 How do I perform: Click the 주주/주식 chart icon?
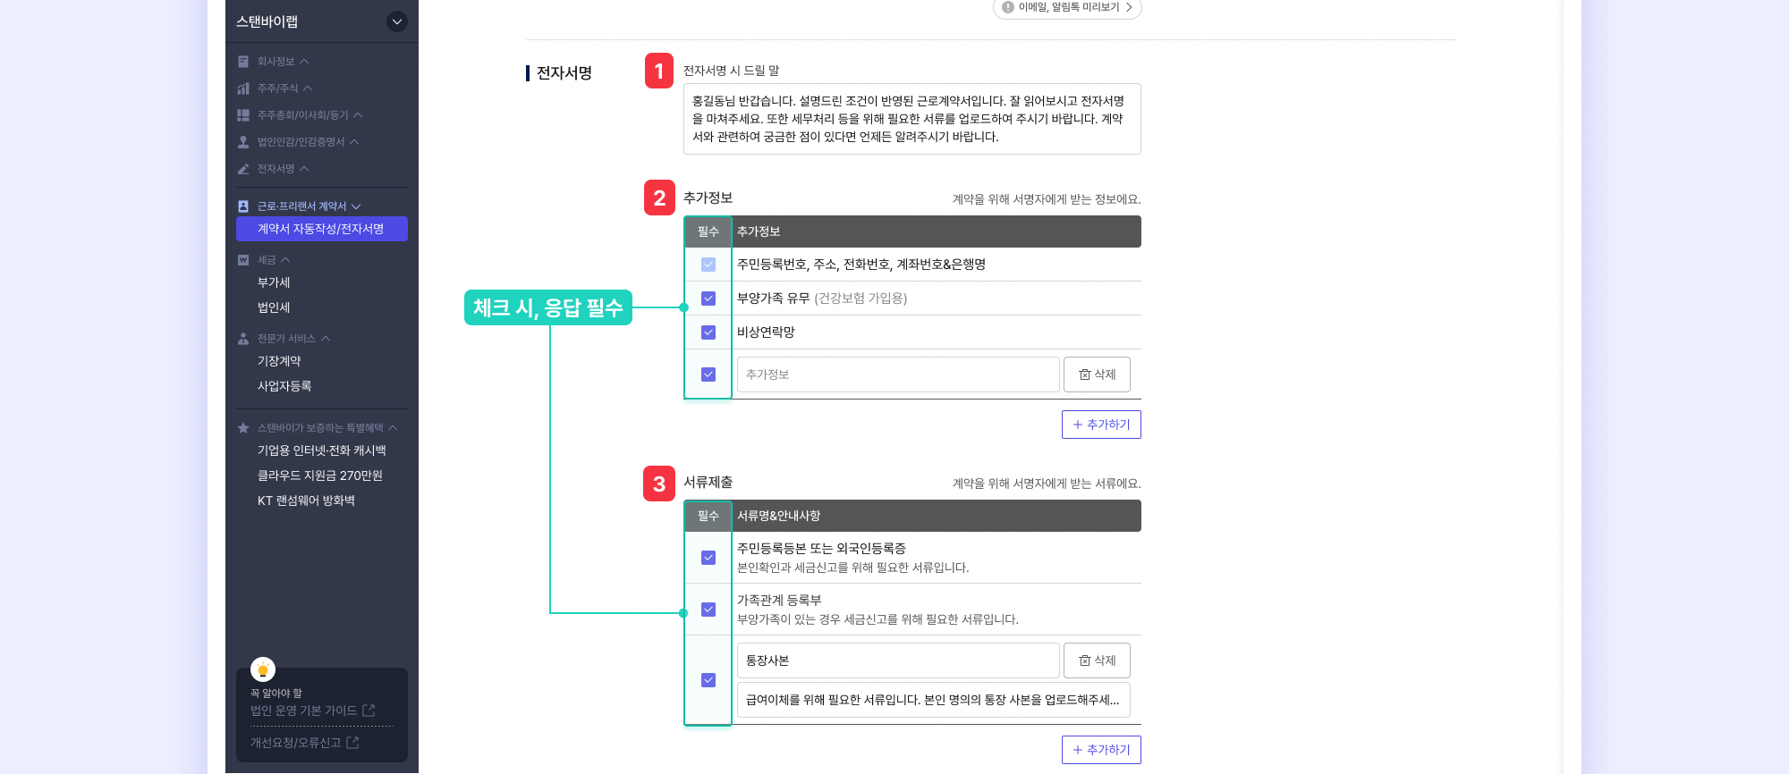pos(243,88)
